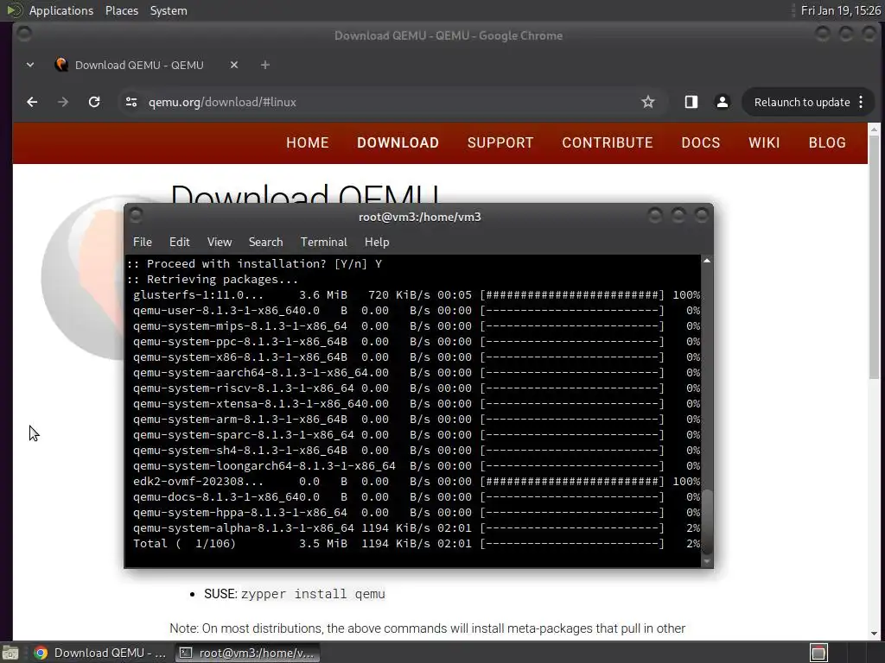
Task: Open the DOCS nav link
Action: click(x=700, y=142)
